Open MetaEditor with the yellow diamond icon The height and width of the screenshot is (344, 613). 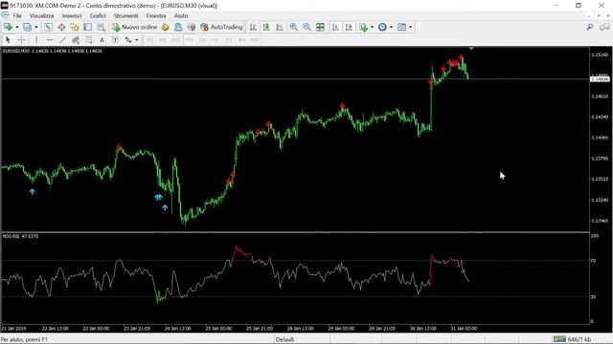165,27
